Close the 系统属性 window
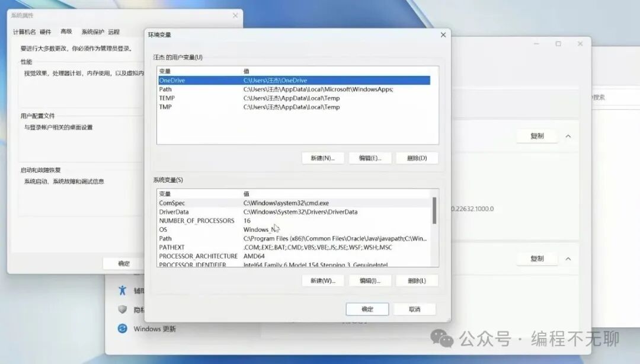Screen dimensions: 640x364 click(x=235, y=15)
